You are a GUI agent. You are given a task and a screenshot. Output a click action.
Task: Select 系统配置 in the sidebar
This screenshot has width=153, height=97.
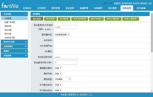click(x=14, y=18)
